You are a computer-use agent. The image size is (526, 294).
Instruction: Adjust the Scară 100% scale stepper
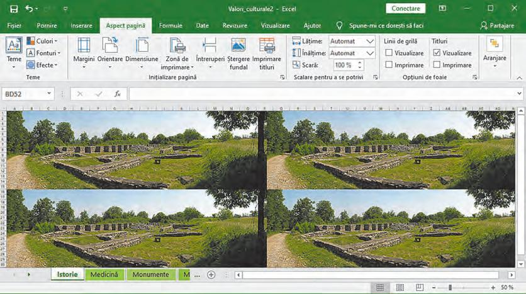[360, 65]
